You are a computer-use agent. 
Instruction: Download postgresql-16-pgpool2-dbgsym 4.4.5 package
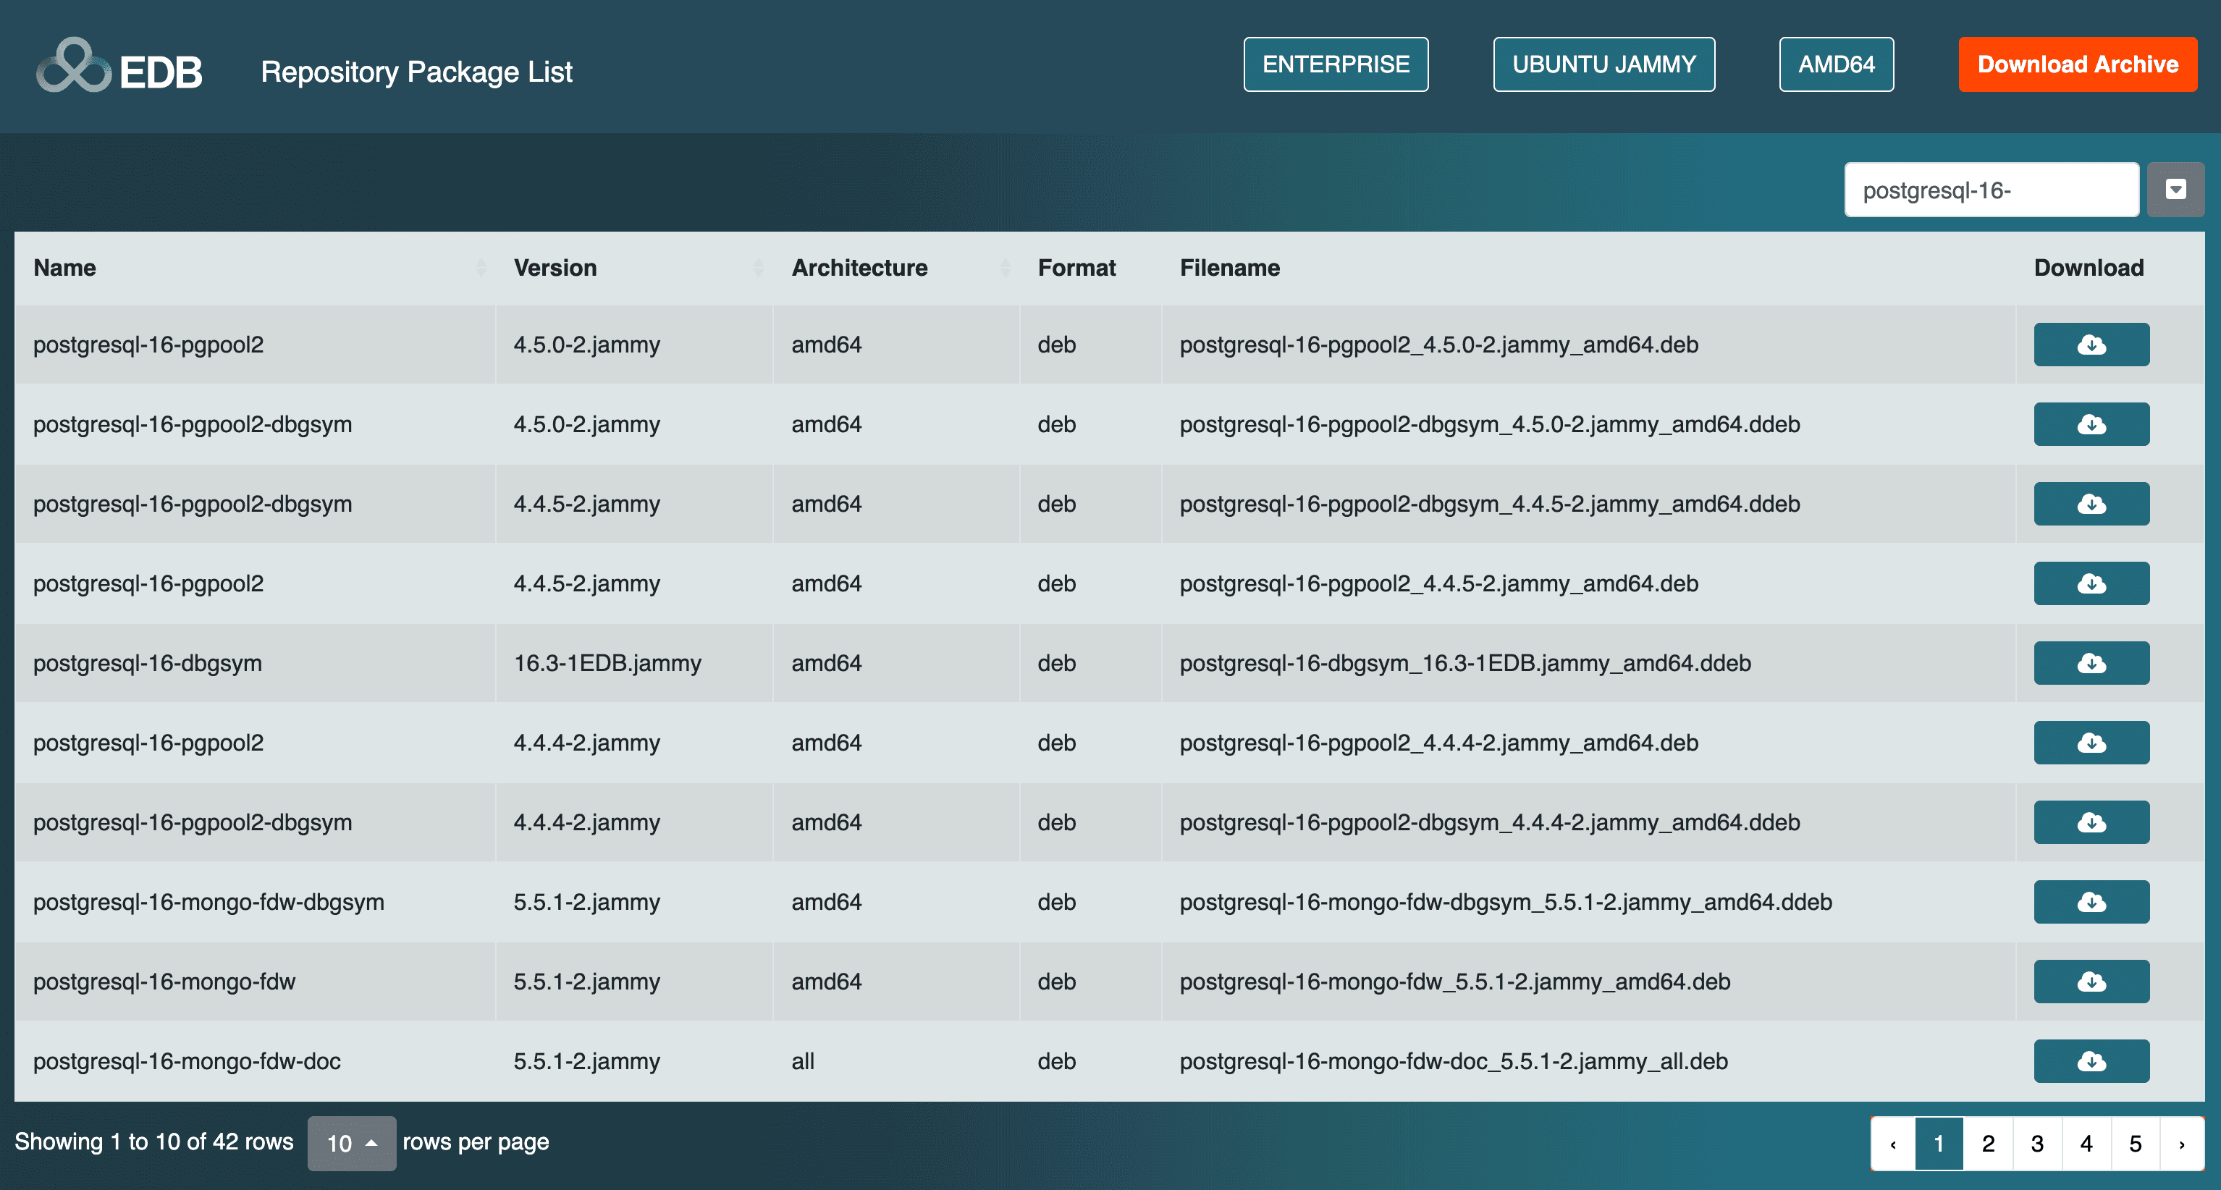[x=2091, y=504]
